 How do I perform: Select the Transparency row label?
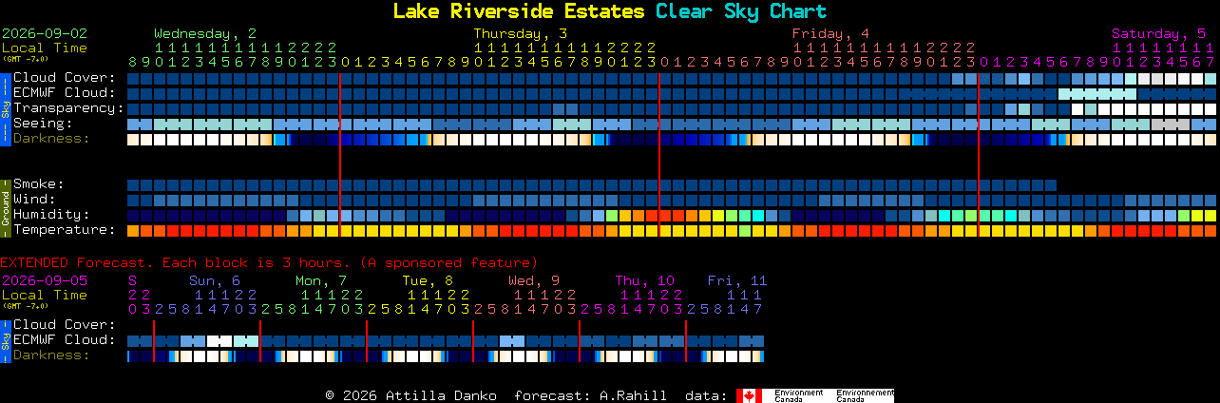[68, 108]
